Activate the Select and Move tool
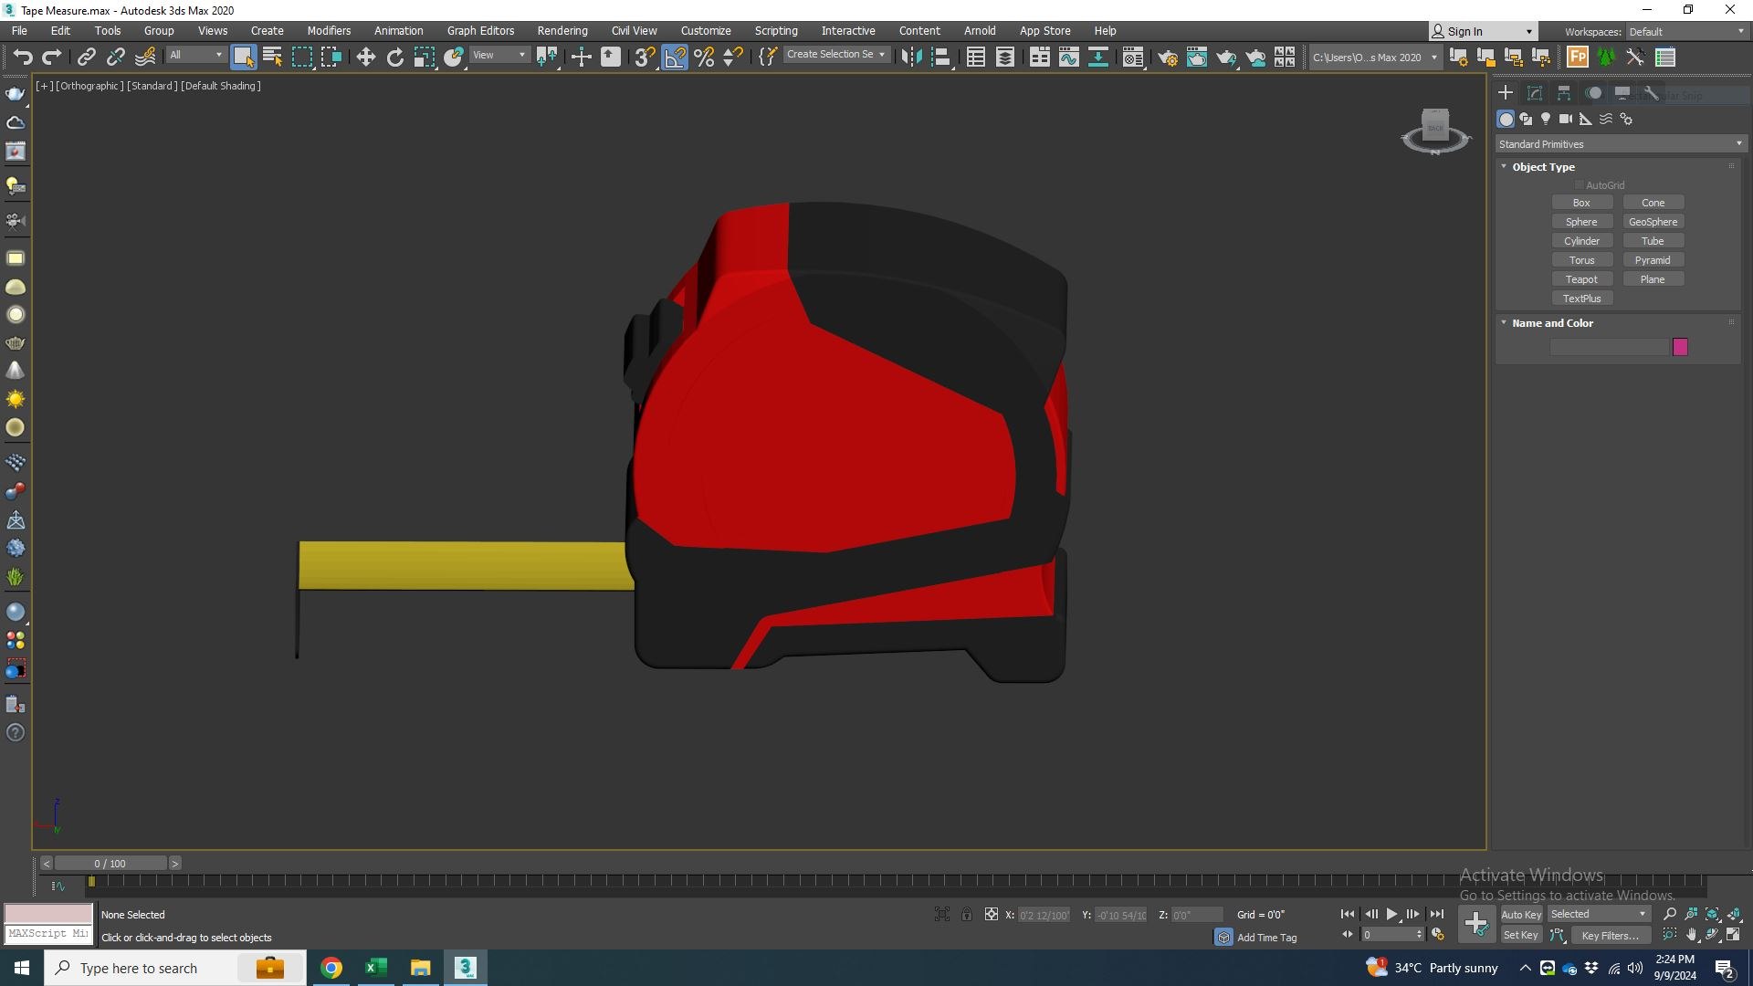The image size is (1753, 986). (x=366, y=58)
